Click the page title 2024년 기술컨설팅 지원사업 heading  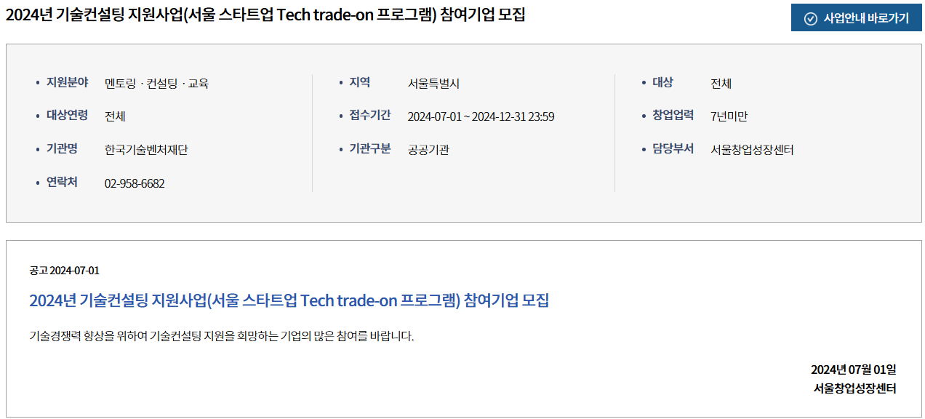[265, 15]
